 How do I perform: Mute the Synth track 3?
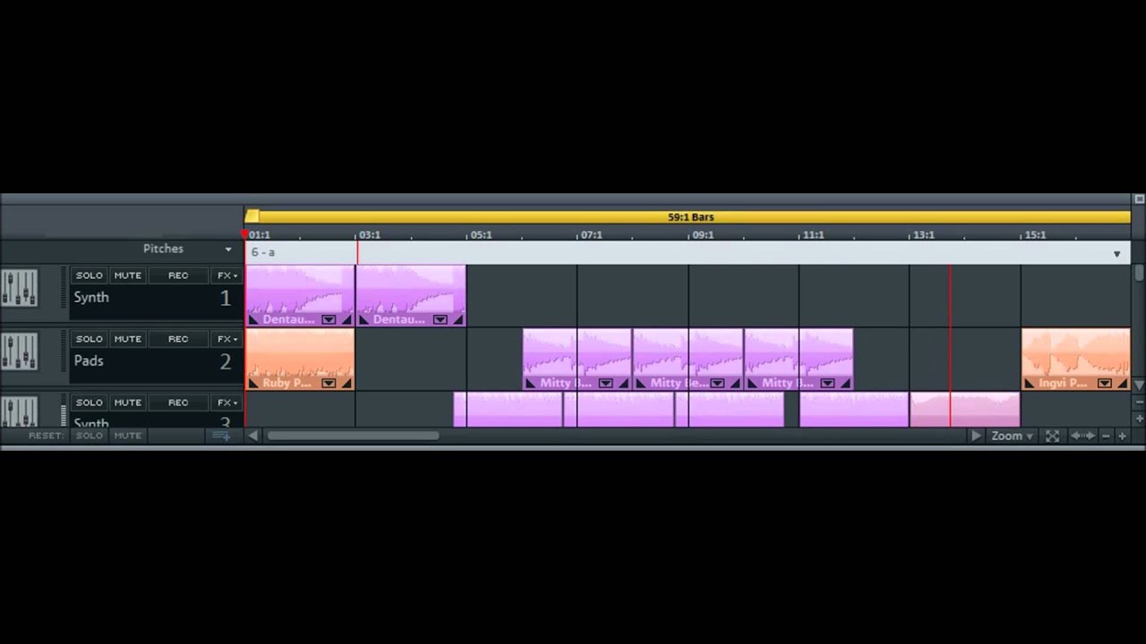[127, 402]
